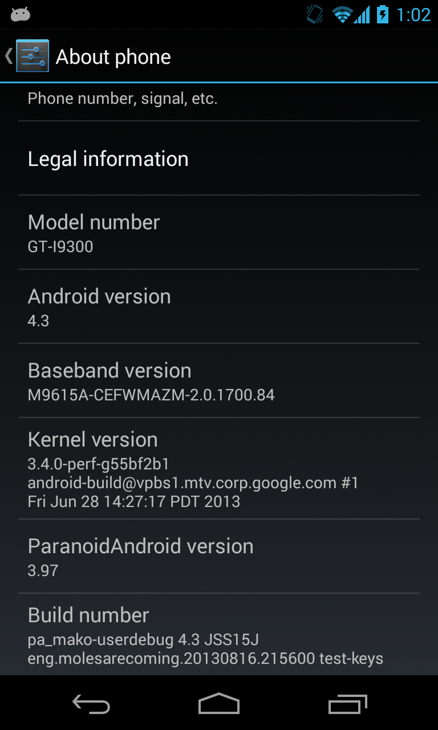Viewport: 438px width, 730px height.
Task: Tap the charging battery icon
Action: (383, 14)
